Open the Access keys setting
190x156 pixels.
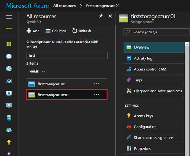[154, 116]
